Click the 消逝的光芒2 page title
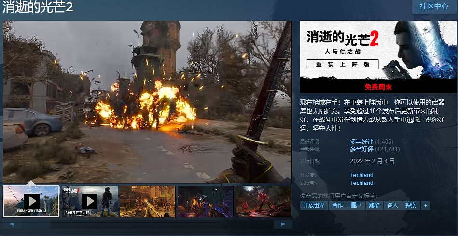This screenshot has width=458, height=236. tap(38, 7)
